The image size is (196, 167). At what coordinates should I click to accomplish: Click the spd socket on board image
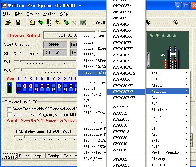pos(165,64)
